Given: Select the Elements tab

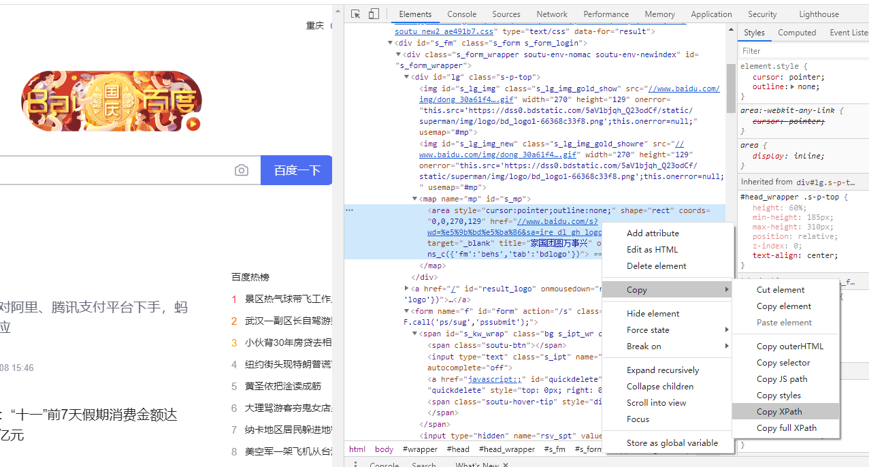Looking at the screenshot, I should pyautogui.click(x=415, y=14).
